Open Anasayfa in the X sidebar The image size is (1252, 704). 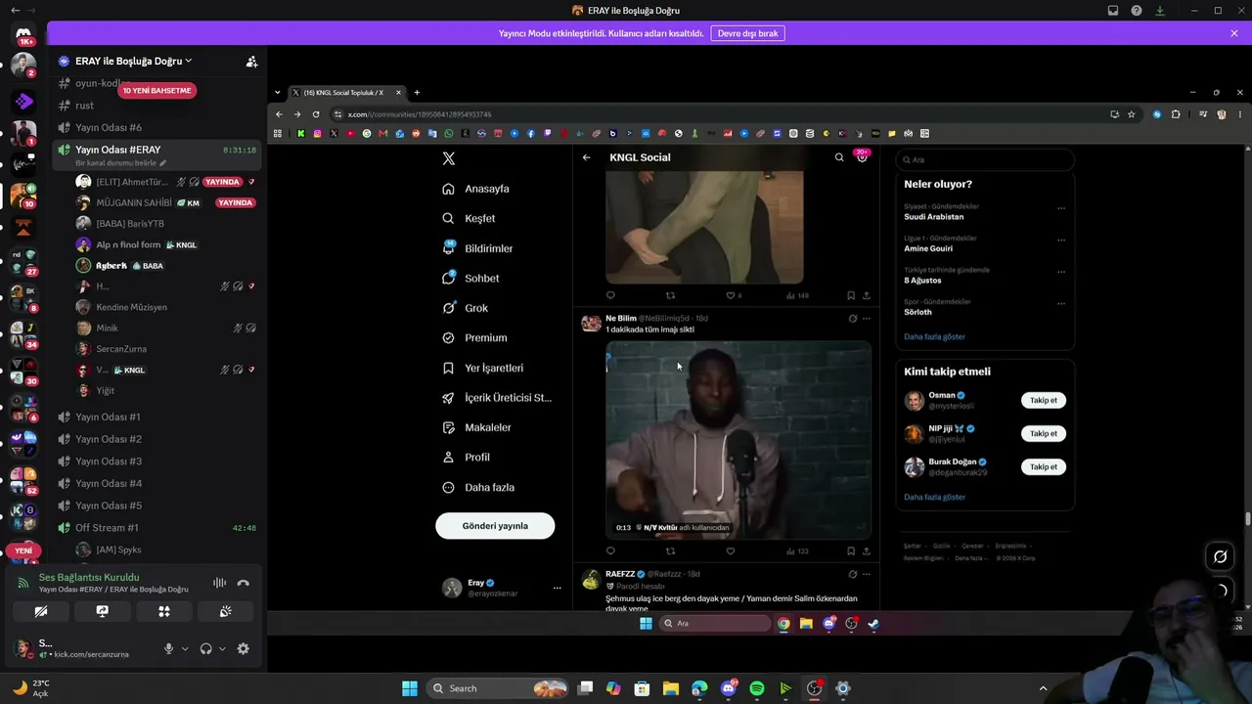tap(475, 189)
